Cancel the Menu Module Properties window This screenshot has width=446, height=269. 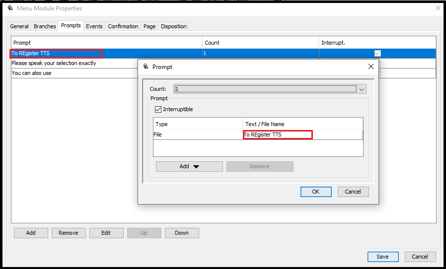tap(420, 257)
